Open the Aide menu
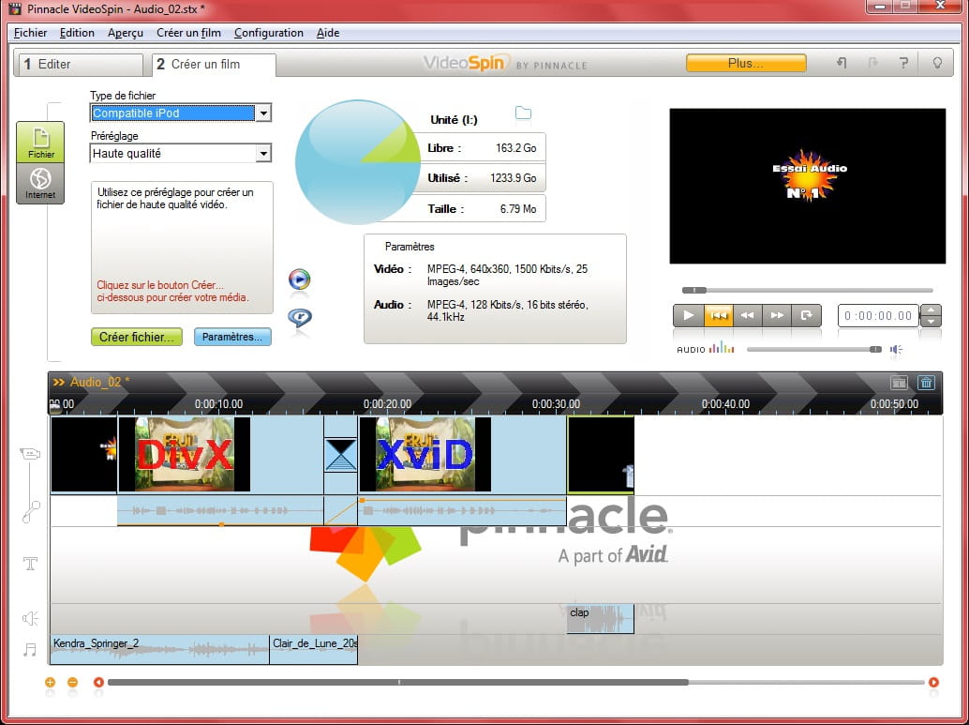 point(328,33)
